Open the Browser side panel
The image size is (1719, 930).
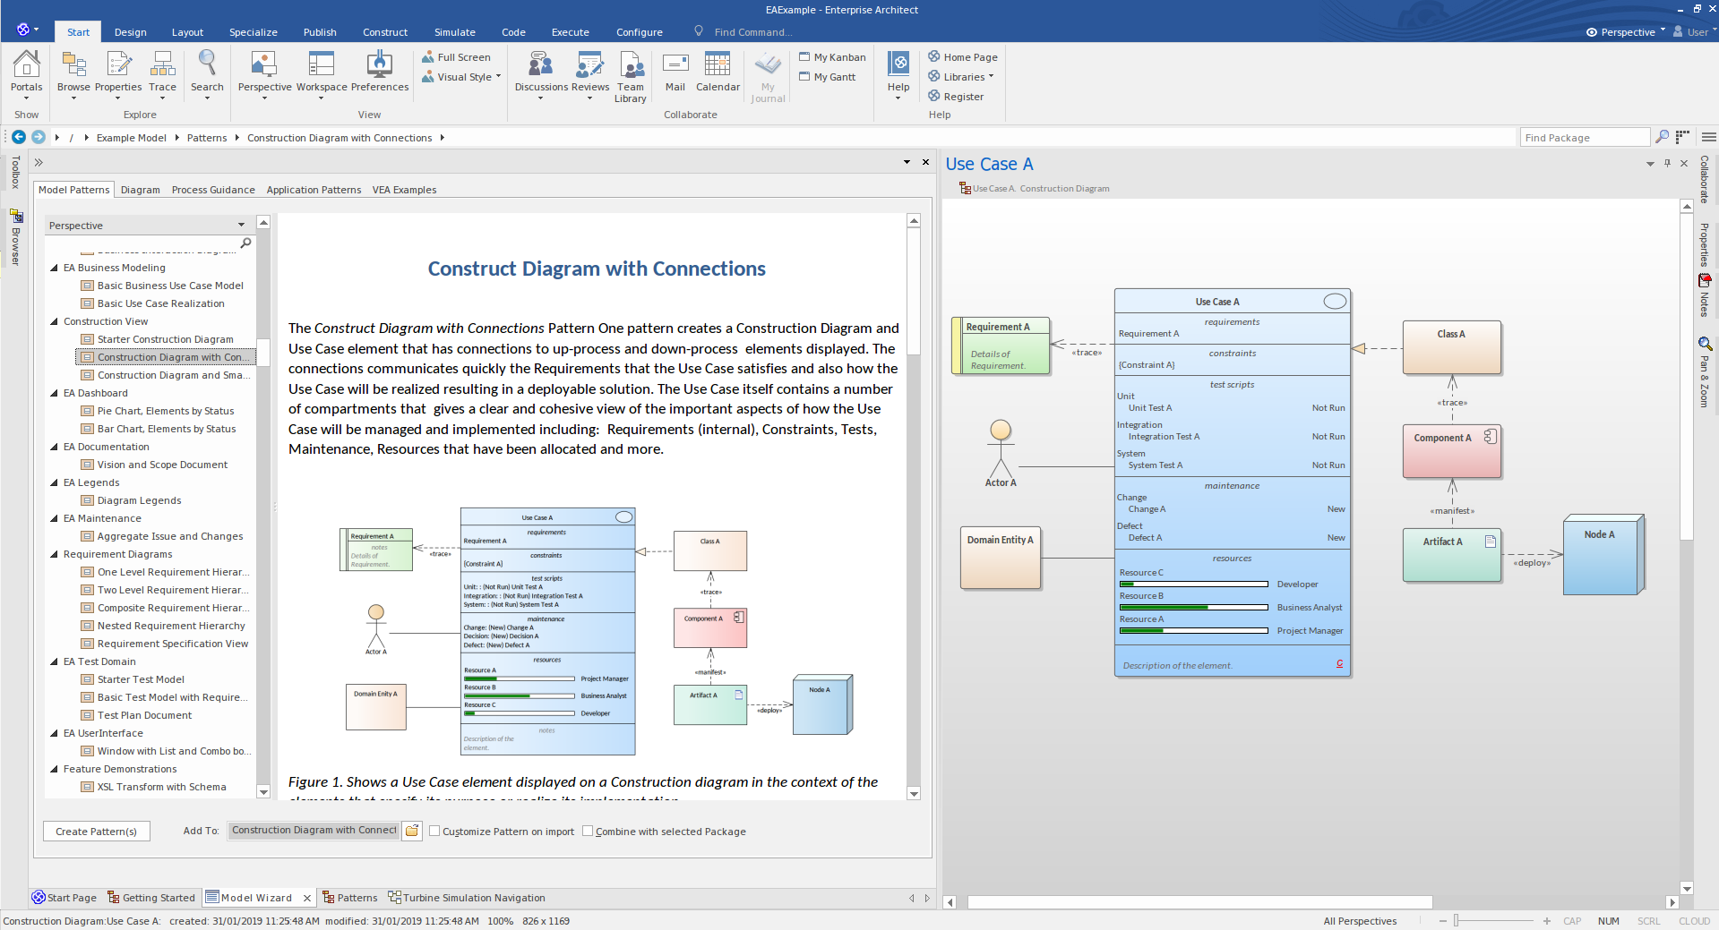(15, 238)
